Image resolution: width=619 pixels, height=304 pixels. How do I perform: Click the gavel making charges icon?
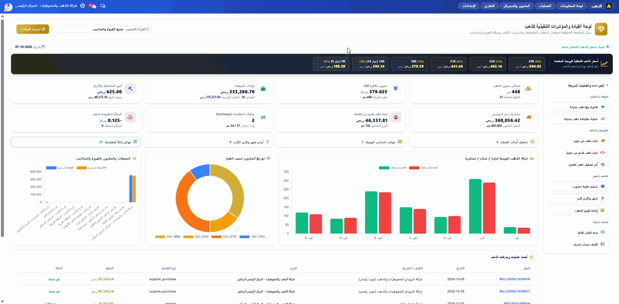(x=130, y=88)
